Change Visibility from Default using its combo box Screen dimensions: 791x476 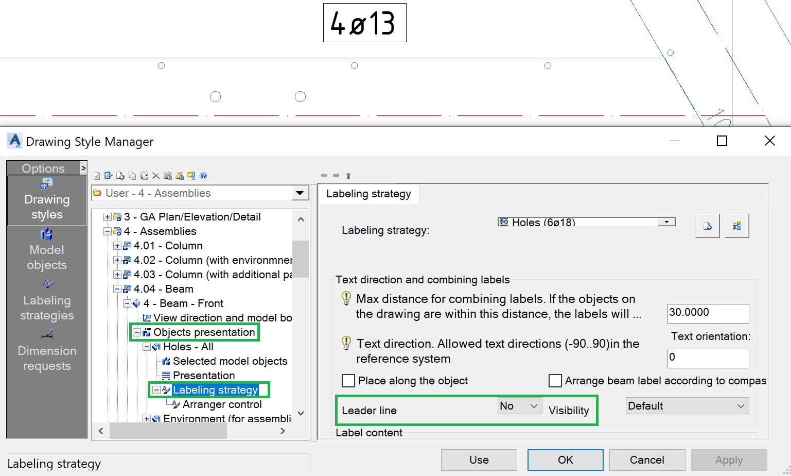(x=687, y=405)
